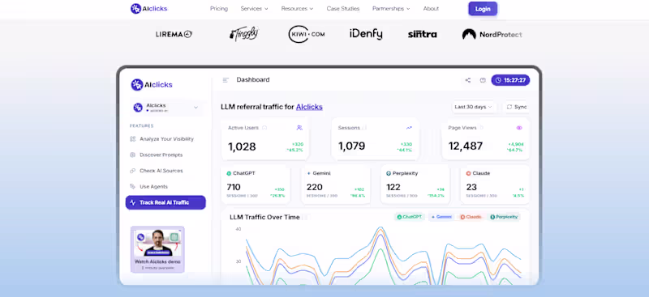Click the Lirema logo
The width and height of the screenshot is (649, 297).
point(174,34)
